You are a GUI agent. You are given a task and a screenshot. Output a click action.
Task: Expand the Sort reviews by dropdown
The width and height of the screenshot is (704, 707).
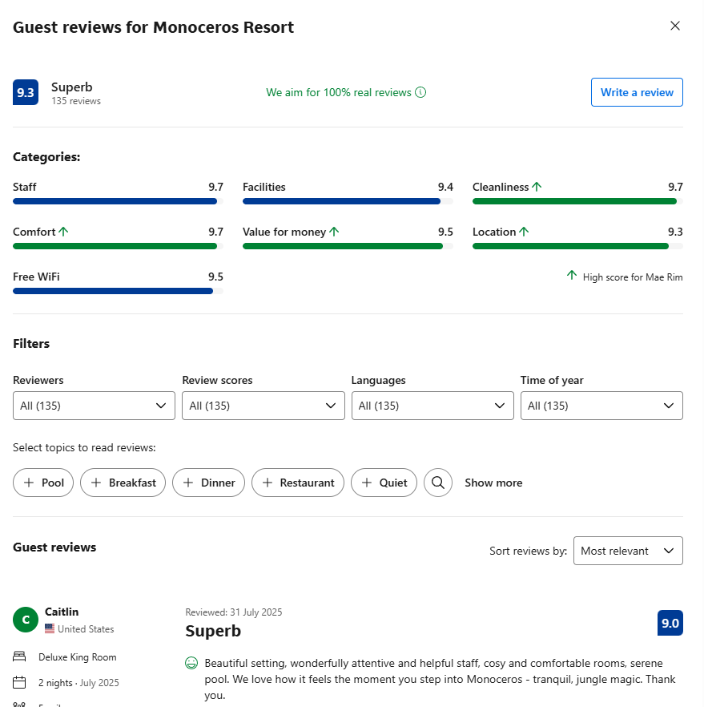628,551
